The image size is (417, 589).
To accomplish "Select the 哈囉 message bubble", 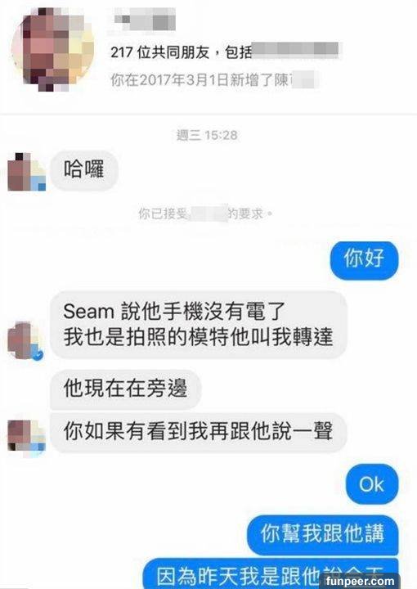I will (84, 170).
